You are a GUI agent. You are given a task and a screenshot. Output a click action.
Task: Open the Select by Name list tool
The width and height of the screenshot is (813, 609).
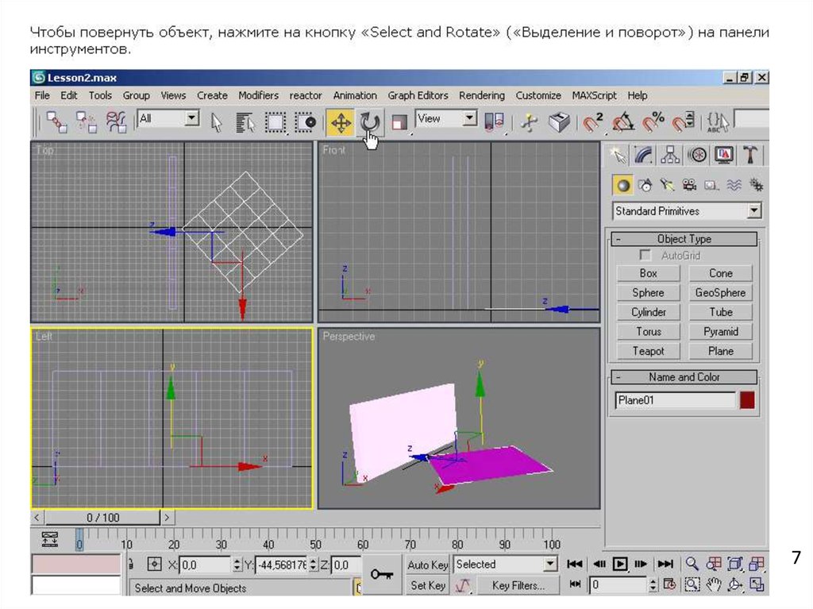coord(245,121)
